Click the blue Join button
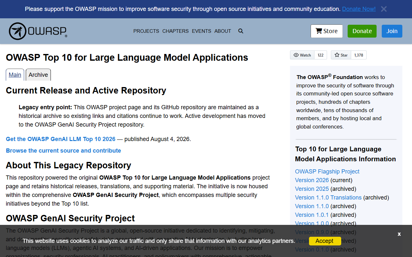 click(392, 31)
